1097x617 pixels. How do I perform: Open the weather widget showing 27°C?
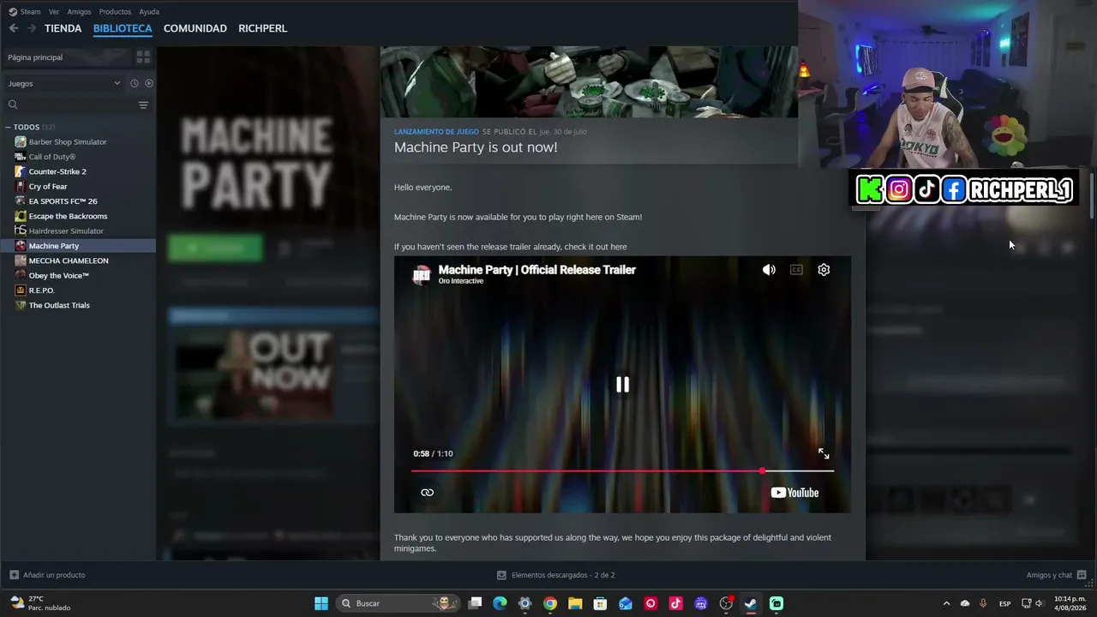tap(40, 603)
